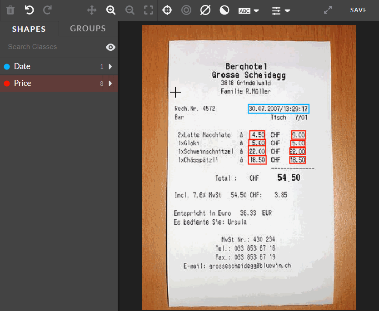379x311 pixels.
Task: Switch to the GROUPS tab
Action: 88,29
